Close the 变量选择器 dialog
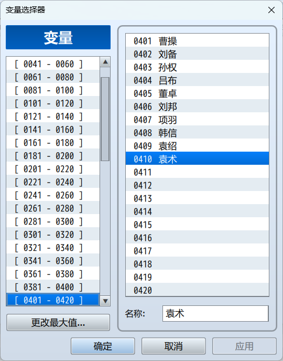This screenshot has width=283, height=361. click(x=271, y=10)
